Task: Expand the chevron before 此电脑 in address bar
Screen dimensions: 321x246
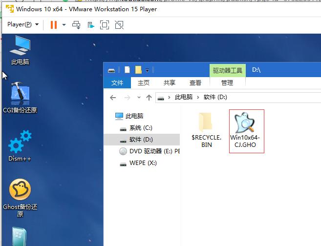Action: coord(169,97)
